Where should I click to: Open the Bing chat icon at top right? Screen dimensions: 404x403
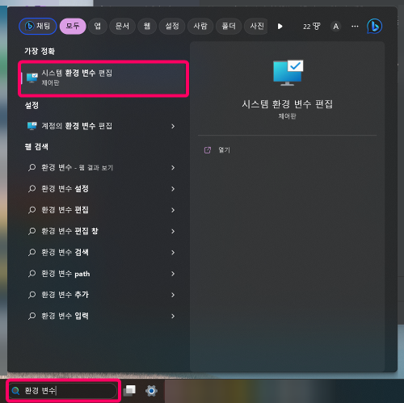(375, 26)
